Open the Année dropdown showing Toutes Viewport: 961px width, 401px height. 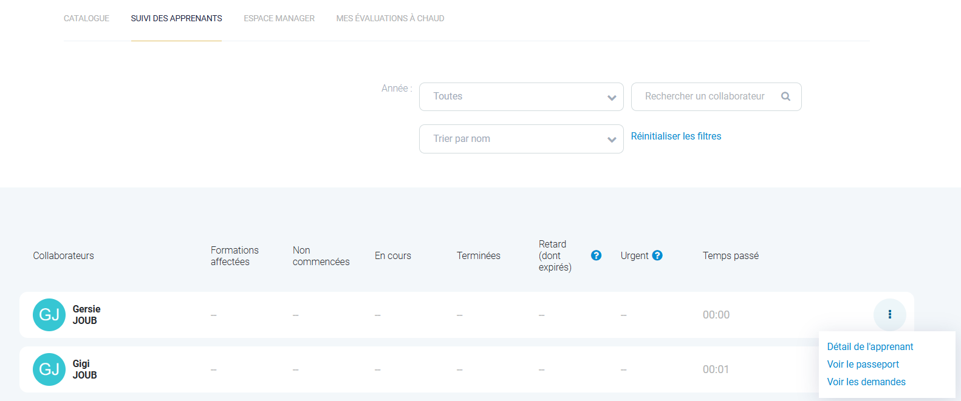pyautogui.click(x=521, y=96)
